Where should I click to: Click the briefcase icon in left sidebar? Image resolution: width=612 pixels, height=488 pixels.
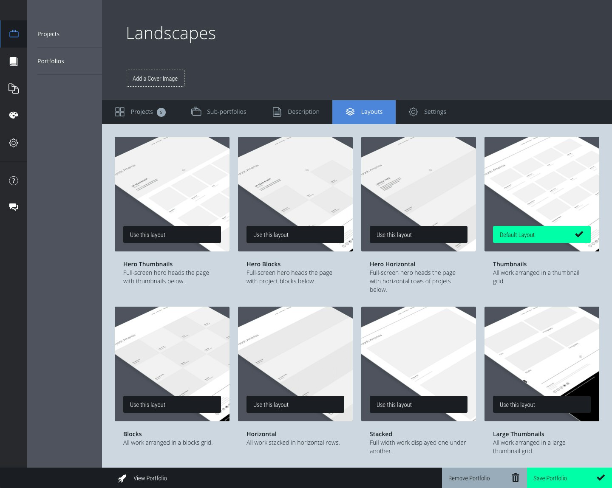click(14, 34)
